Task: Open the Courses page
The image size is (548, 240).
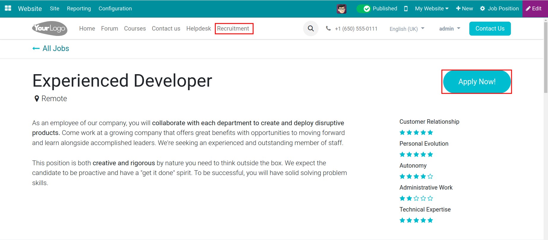Action: coord(135,28)
